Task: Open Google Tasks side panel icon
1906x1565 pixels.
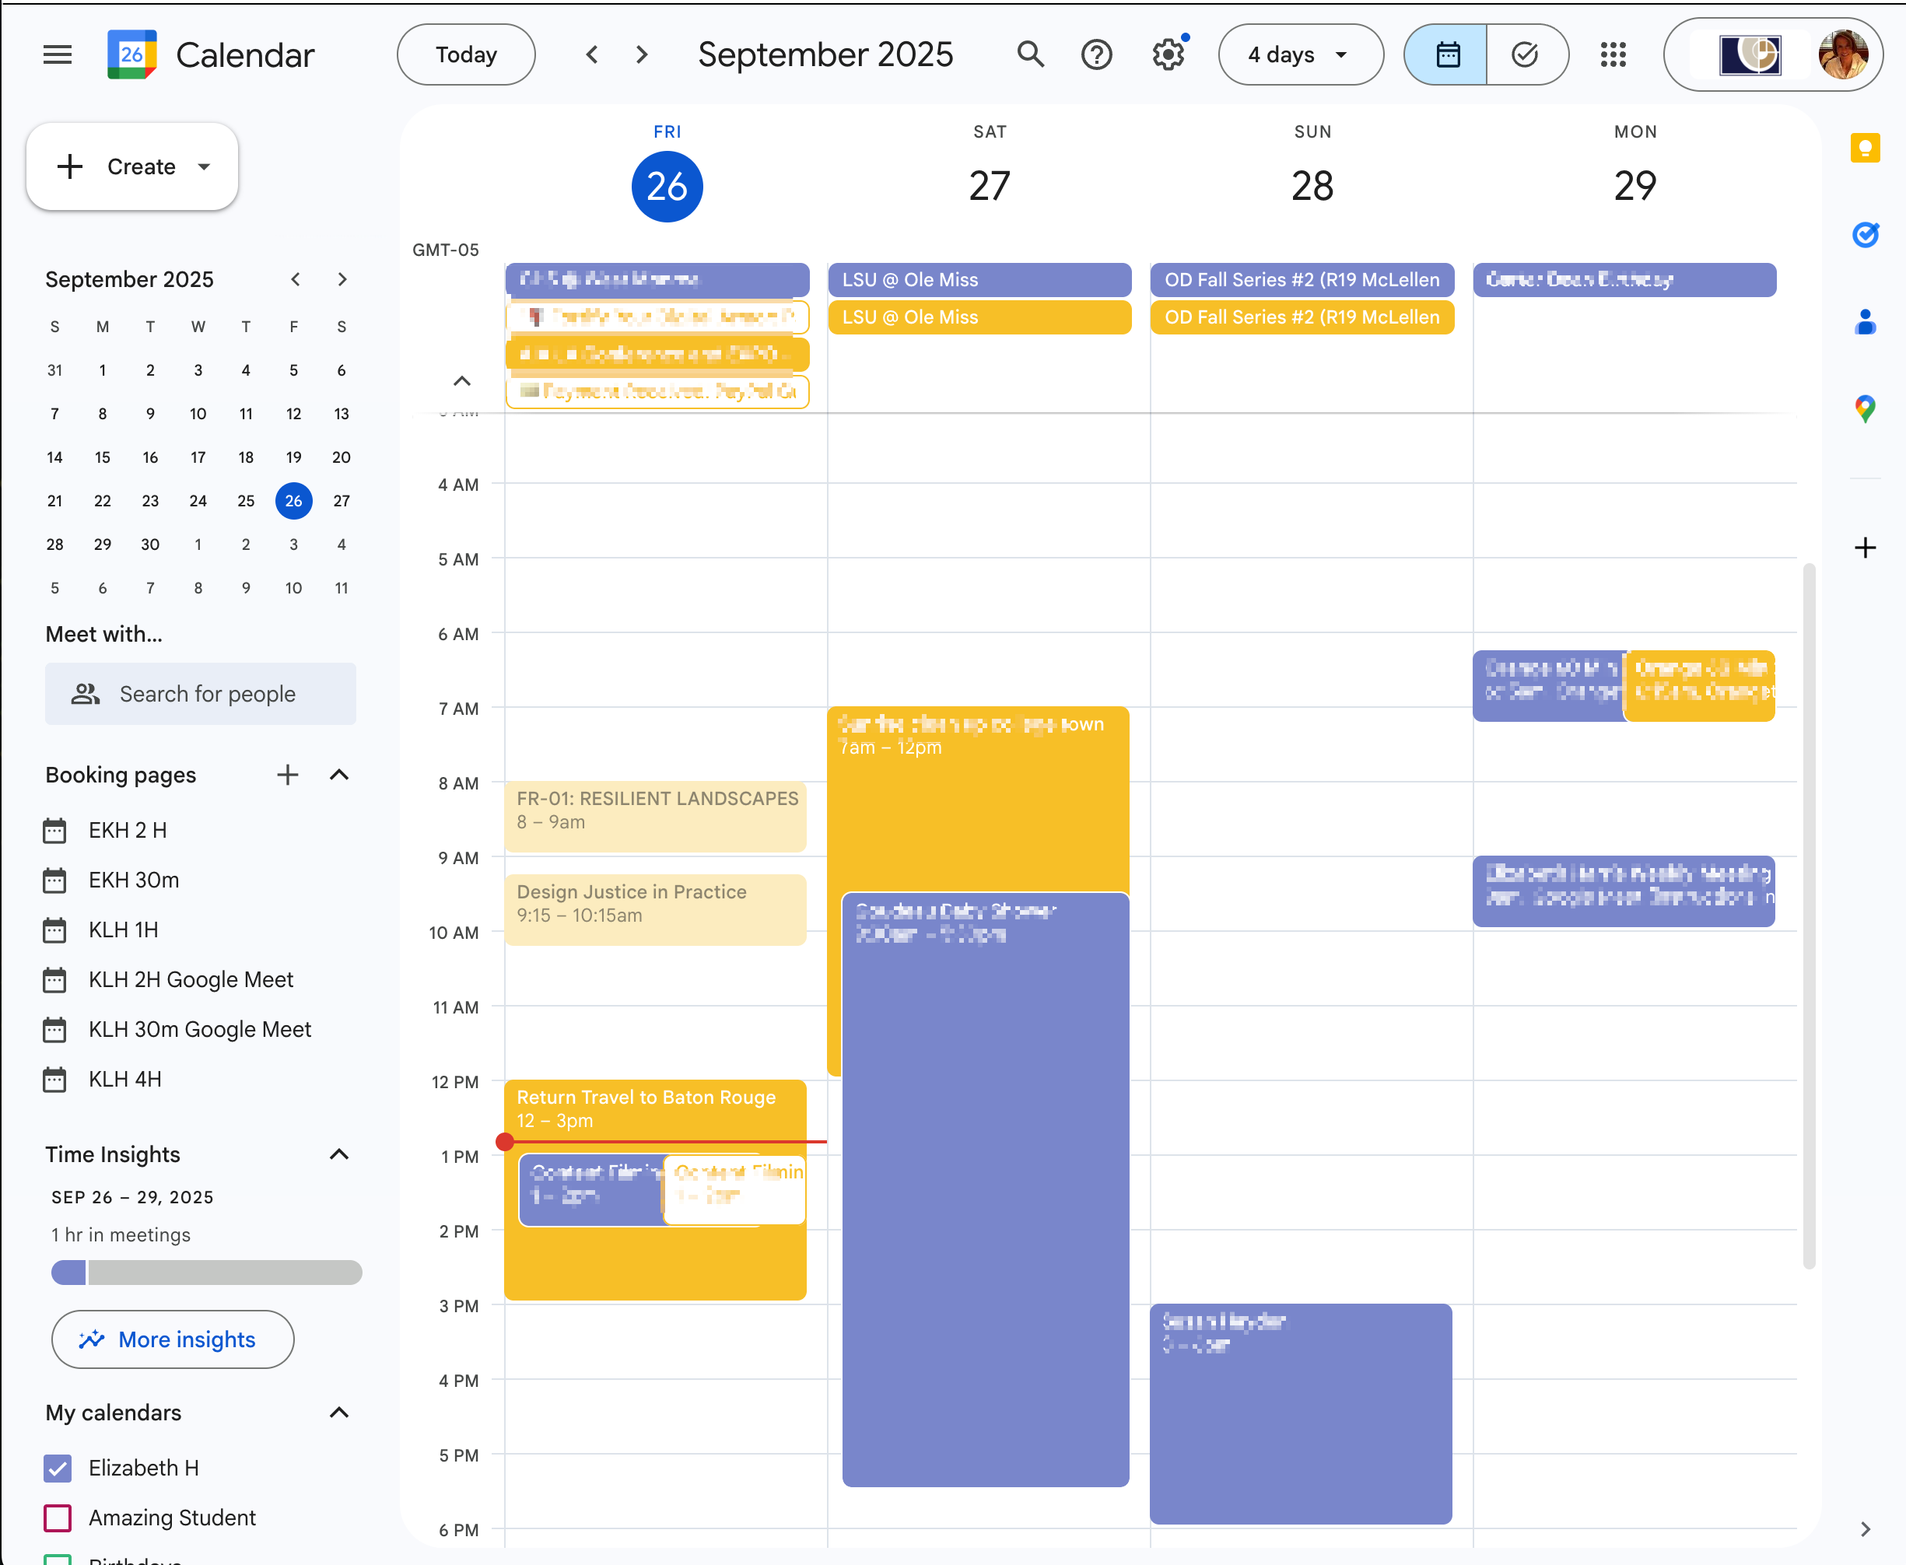Action: [x=1865, y=234]
